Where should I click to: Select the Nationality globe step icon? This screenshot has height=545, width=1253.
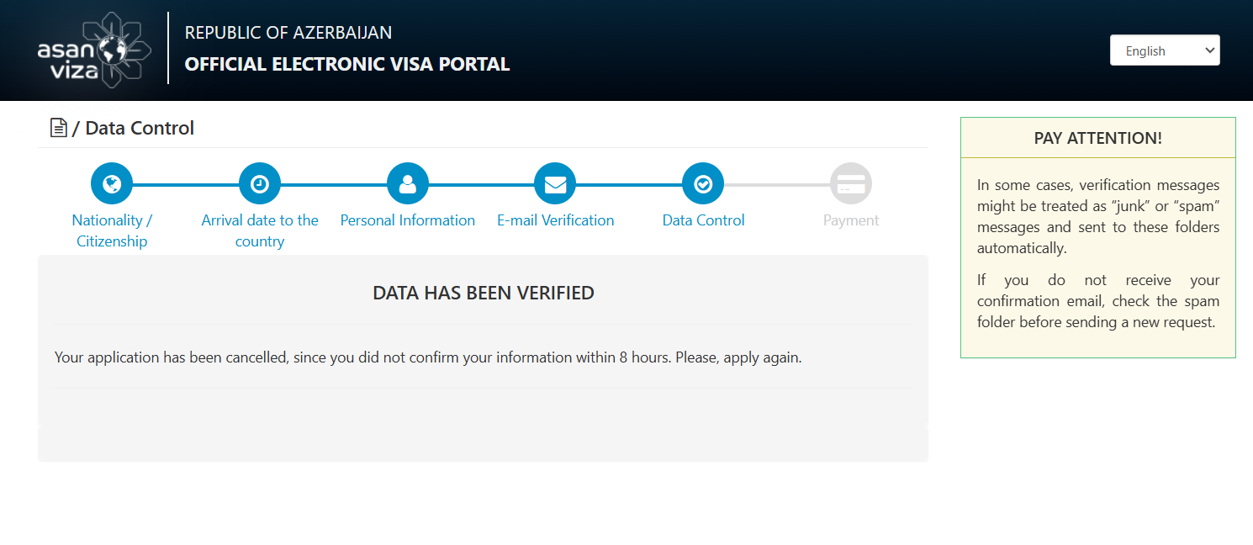coord(112,183)
